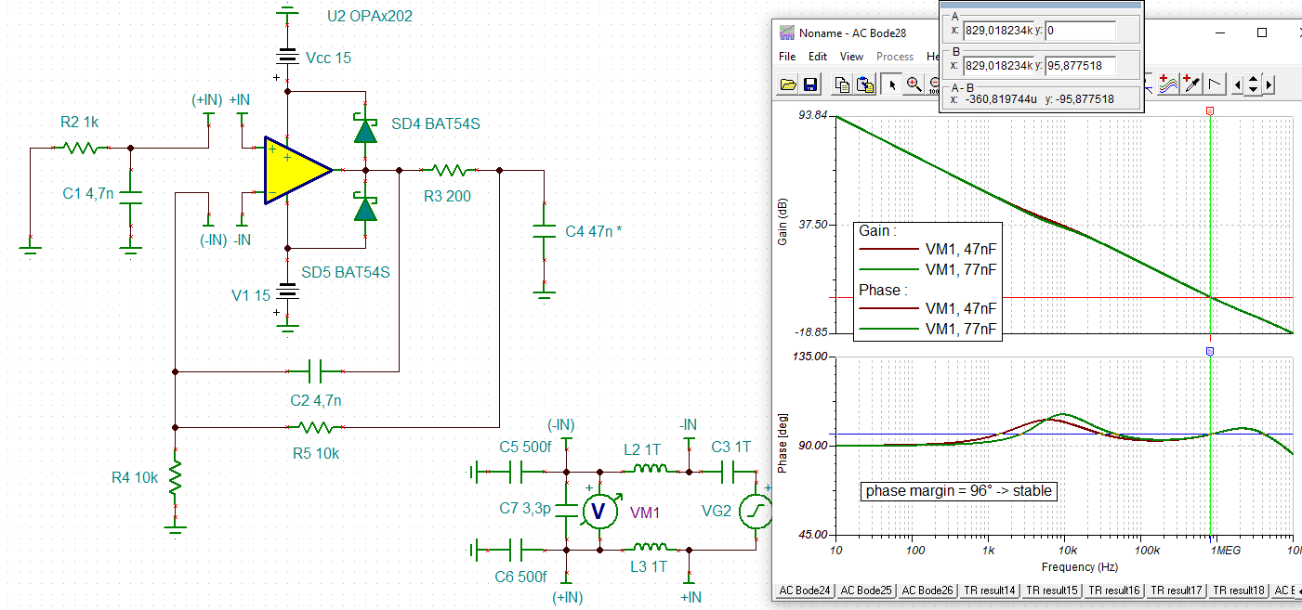This screenshot has height=610, width=1302.
Task: Select inductor L2 1T symbol
Action: click(652, 471)
